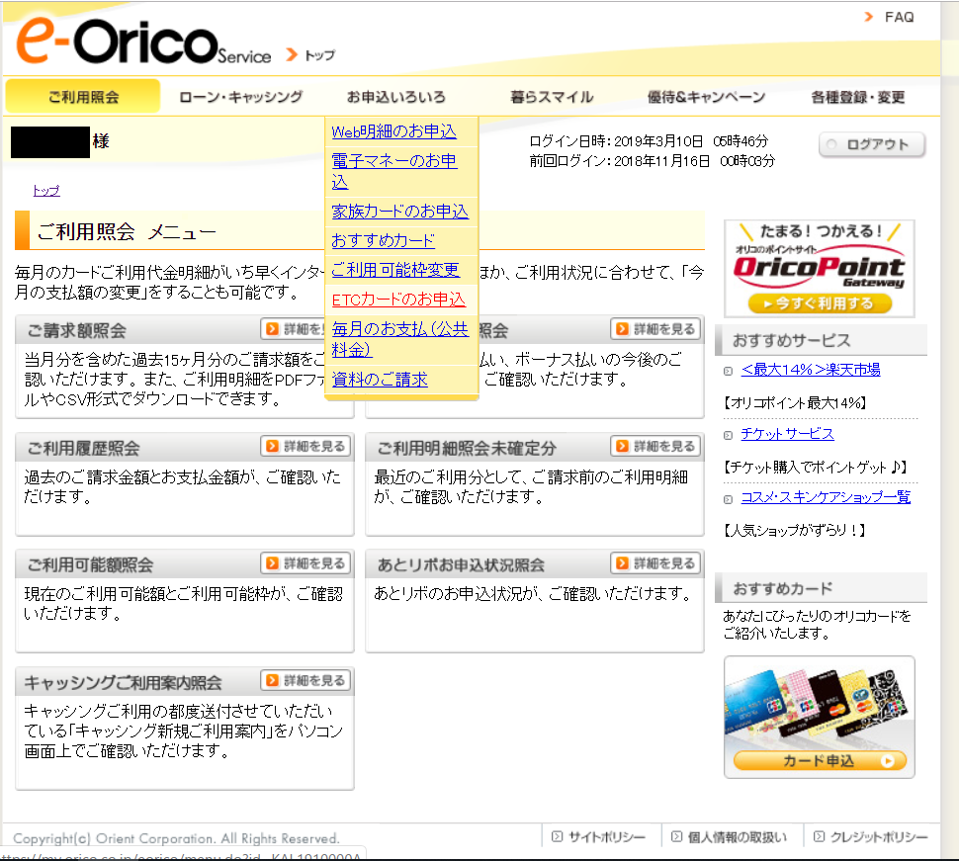Open the コスメ・スキンケアショップ一覧 link

point(826,497)
